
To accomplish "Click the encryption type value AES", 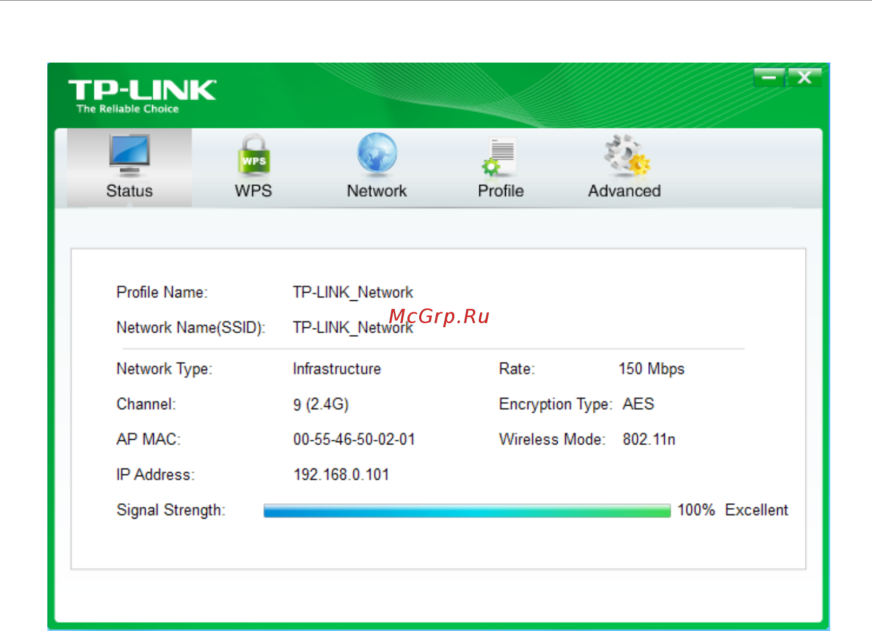I will tap(638, 404).
